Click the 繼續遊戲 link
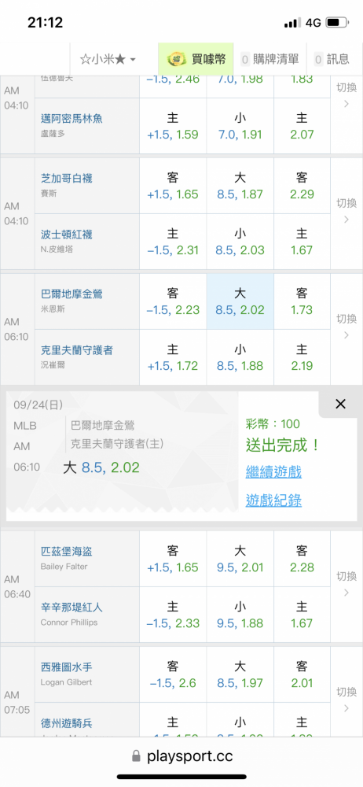This screenshot has width=363, height=787. (x=273, y=471)
